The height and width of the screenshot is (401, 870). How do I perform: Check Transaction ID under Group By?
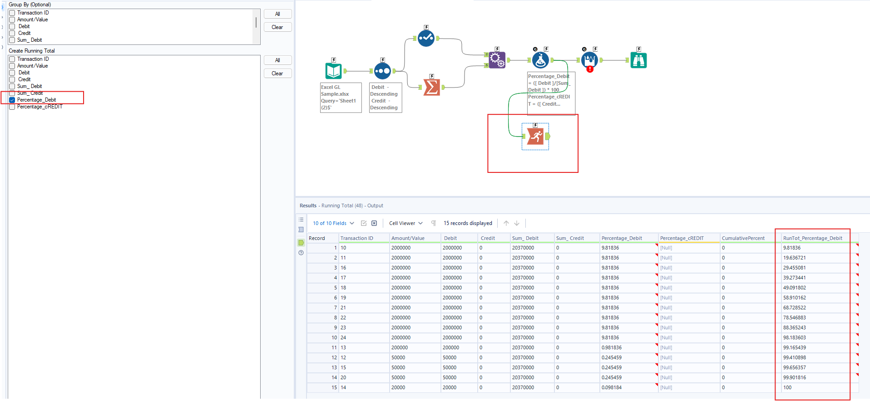tap(12, 13)
